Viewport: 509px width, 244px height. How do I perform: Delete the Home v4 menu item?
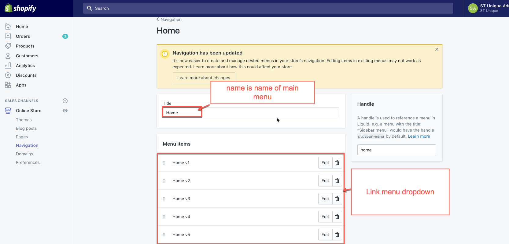coord(337,217)
